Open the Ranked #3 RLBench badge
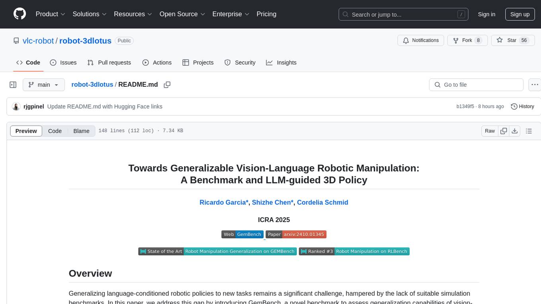The height and width of the screenshot is (304, 541). point(354,251)
